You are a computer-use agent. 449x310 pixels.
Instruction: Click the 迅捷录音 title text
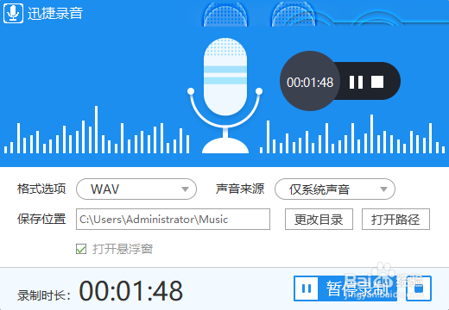pos(55,13)
